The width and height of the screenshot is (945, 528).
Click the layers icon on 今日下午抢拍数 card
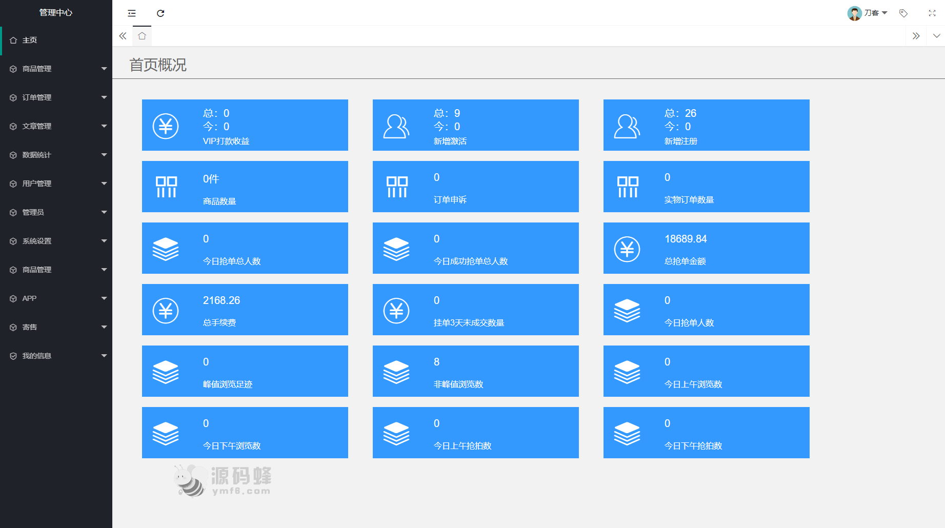pyautogui.click(x=627, y=434)
